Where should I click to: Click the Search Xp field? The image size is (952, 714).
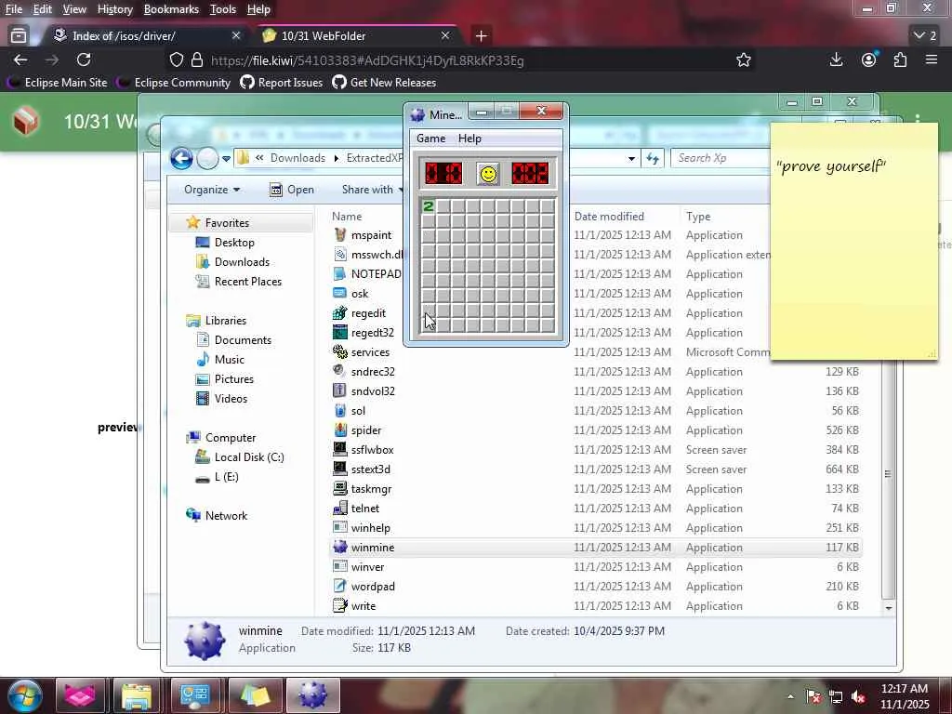(721, 158)
